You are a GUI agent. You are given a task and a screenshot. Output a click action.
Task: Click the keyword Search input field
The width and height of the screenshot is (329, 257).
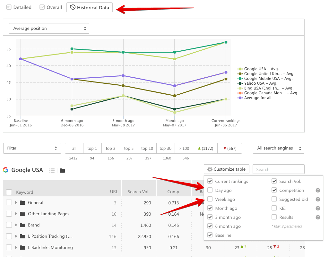(279, 169)
